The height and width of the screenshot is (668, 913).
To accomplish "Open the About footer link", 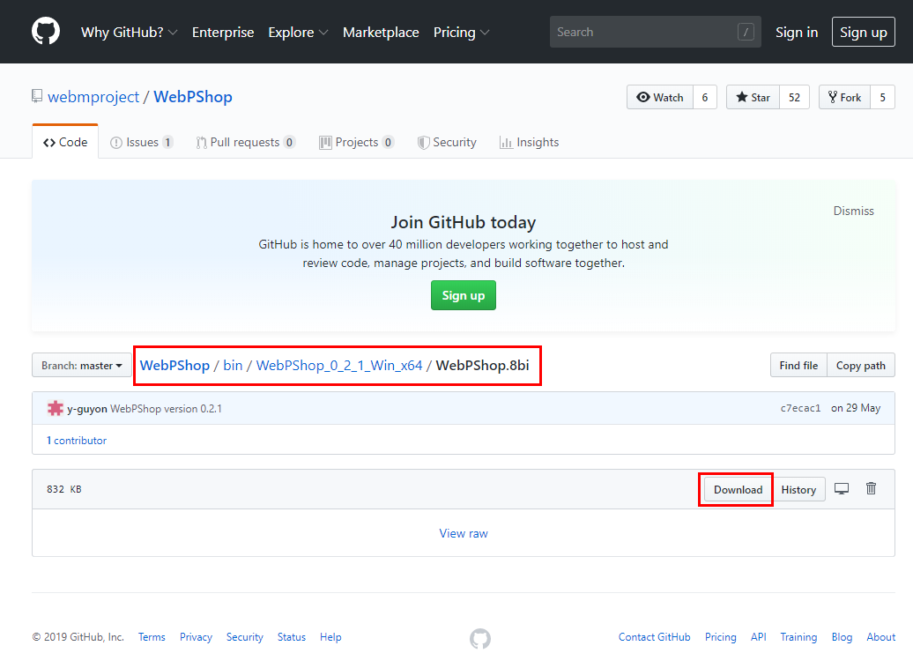I will [x=880, y=637].
